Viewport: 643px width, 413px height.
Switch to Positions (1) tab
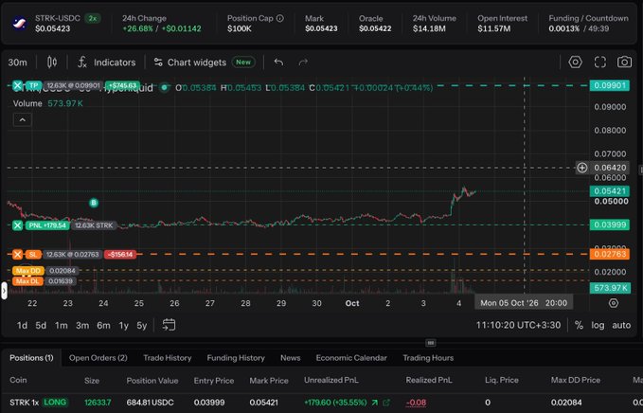[x=31, y=358]
